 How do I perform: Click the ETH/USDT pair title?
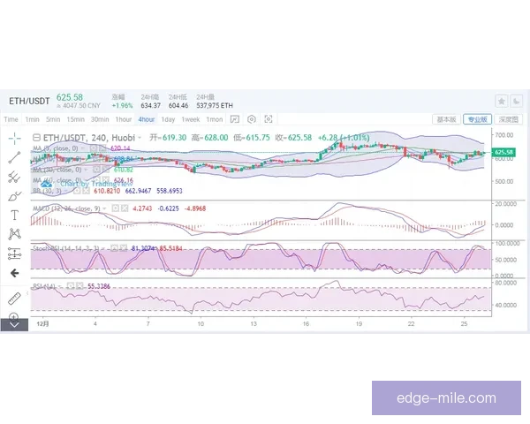pyautogui.click(x=29, y=101)
